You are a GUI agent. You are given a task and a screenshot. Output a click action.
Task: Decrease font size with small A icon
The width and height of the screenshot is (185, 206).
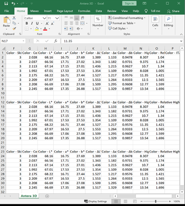[x=52, y=24]
